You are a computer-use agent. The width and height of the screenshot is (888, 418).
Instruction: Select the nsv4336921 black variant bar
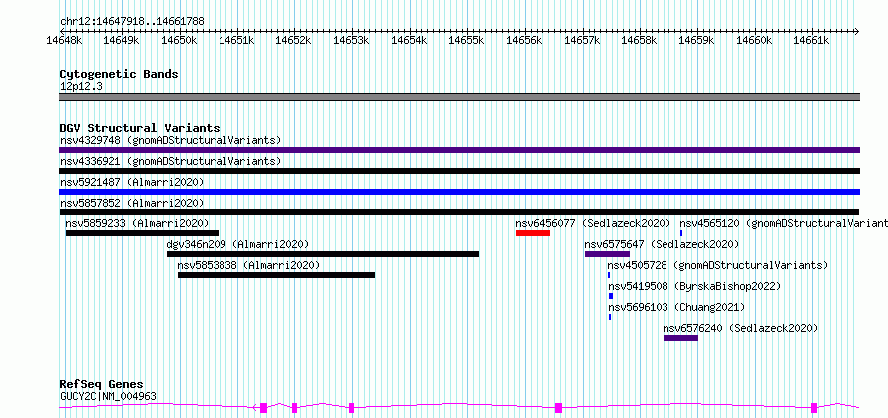click(459, 171)
